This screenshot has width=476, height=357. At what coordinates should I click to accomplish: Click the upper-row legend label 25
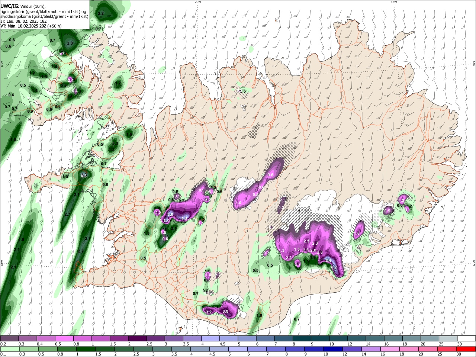(441, 344)
